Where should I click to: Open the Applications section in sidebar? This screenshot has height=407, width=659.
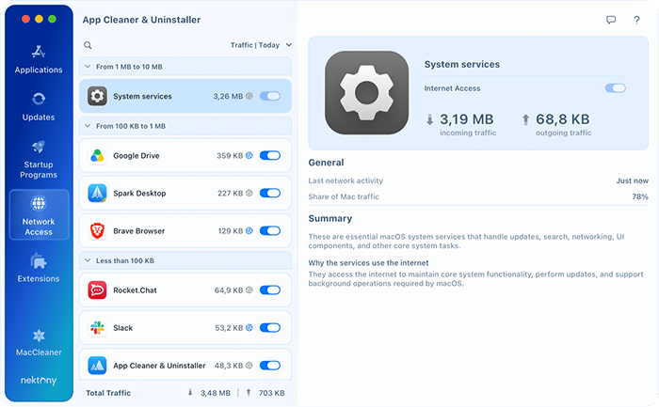pos(39,59)
